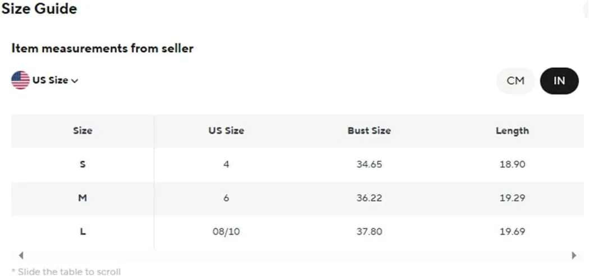This screenshot has width=589, height=276.
Task: Click the horizontal scrollbar track
Action: (297, 255)
